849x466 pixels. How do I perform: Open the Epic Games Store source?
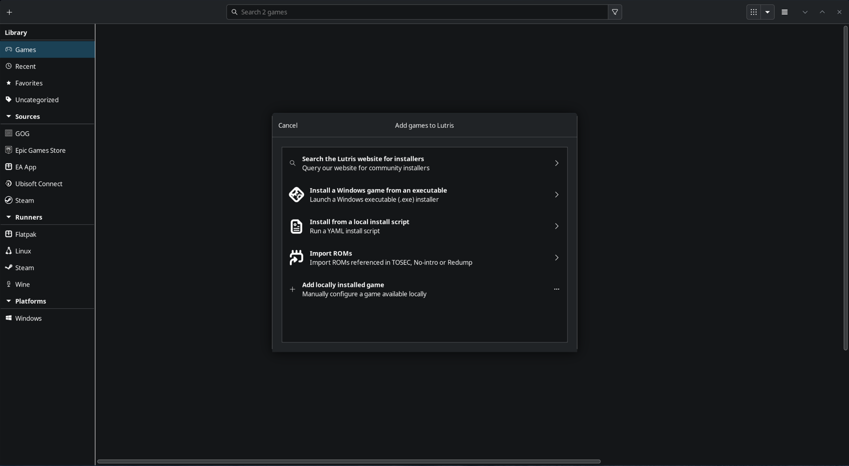click(40, 150)
